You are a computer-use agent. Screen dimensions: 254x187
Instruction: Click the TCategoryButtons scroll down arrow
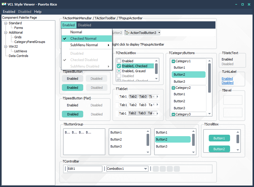209,114
